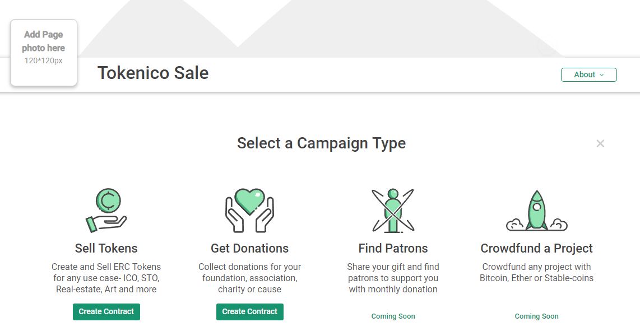
Task: Click Create Contract under Get Donations
Action: click(x=249, y=311)
